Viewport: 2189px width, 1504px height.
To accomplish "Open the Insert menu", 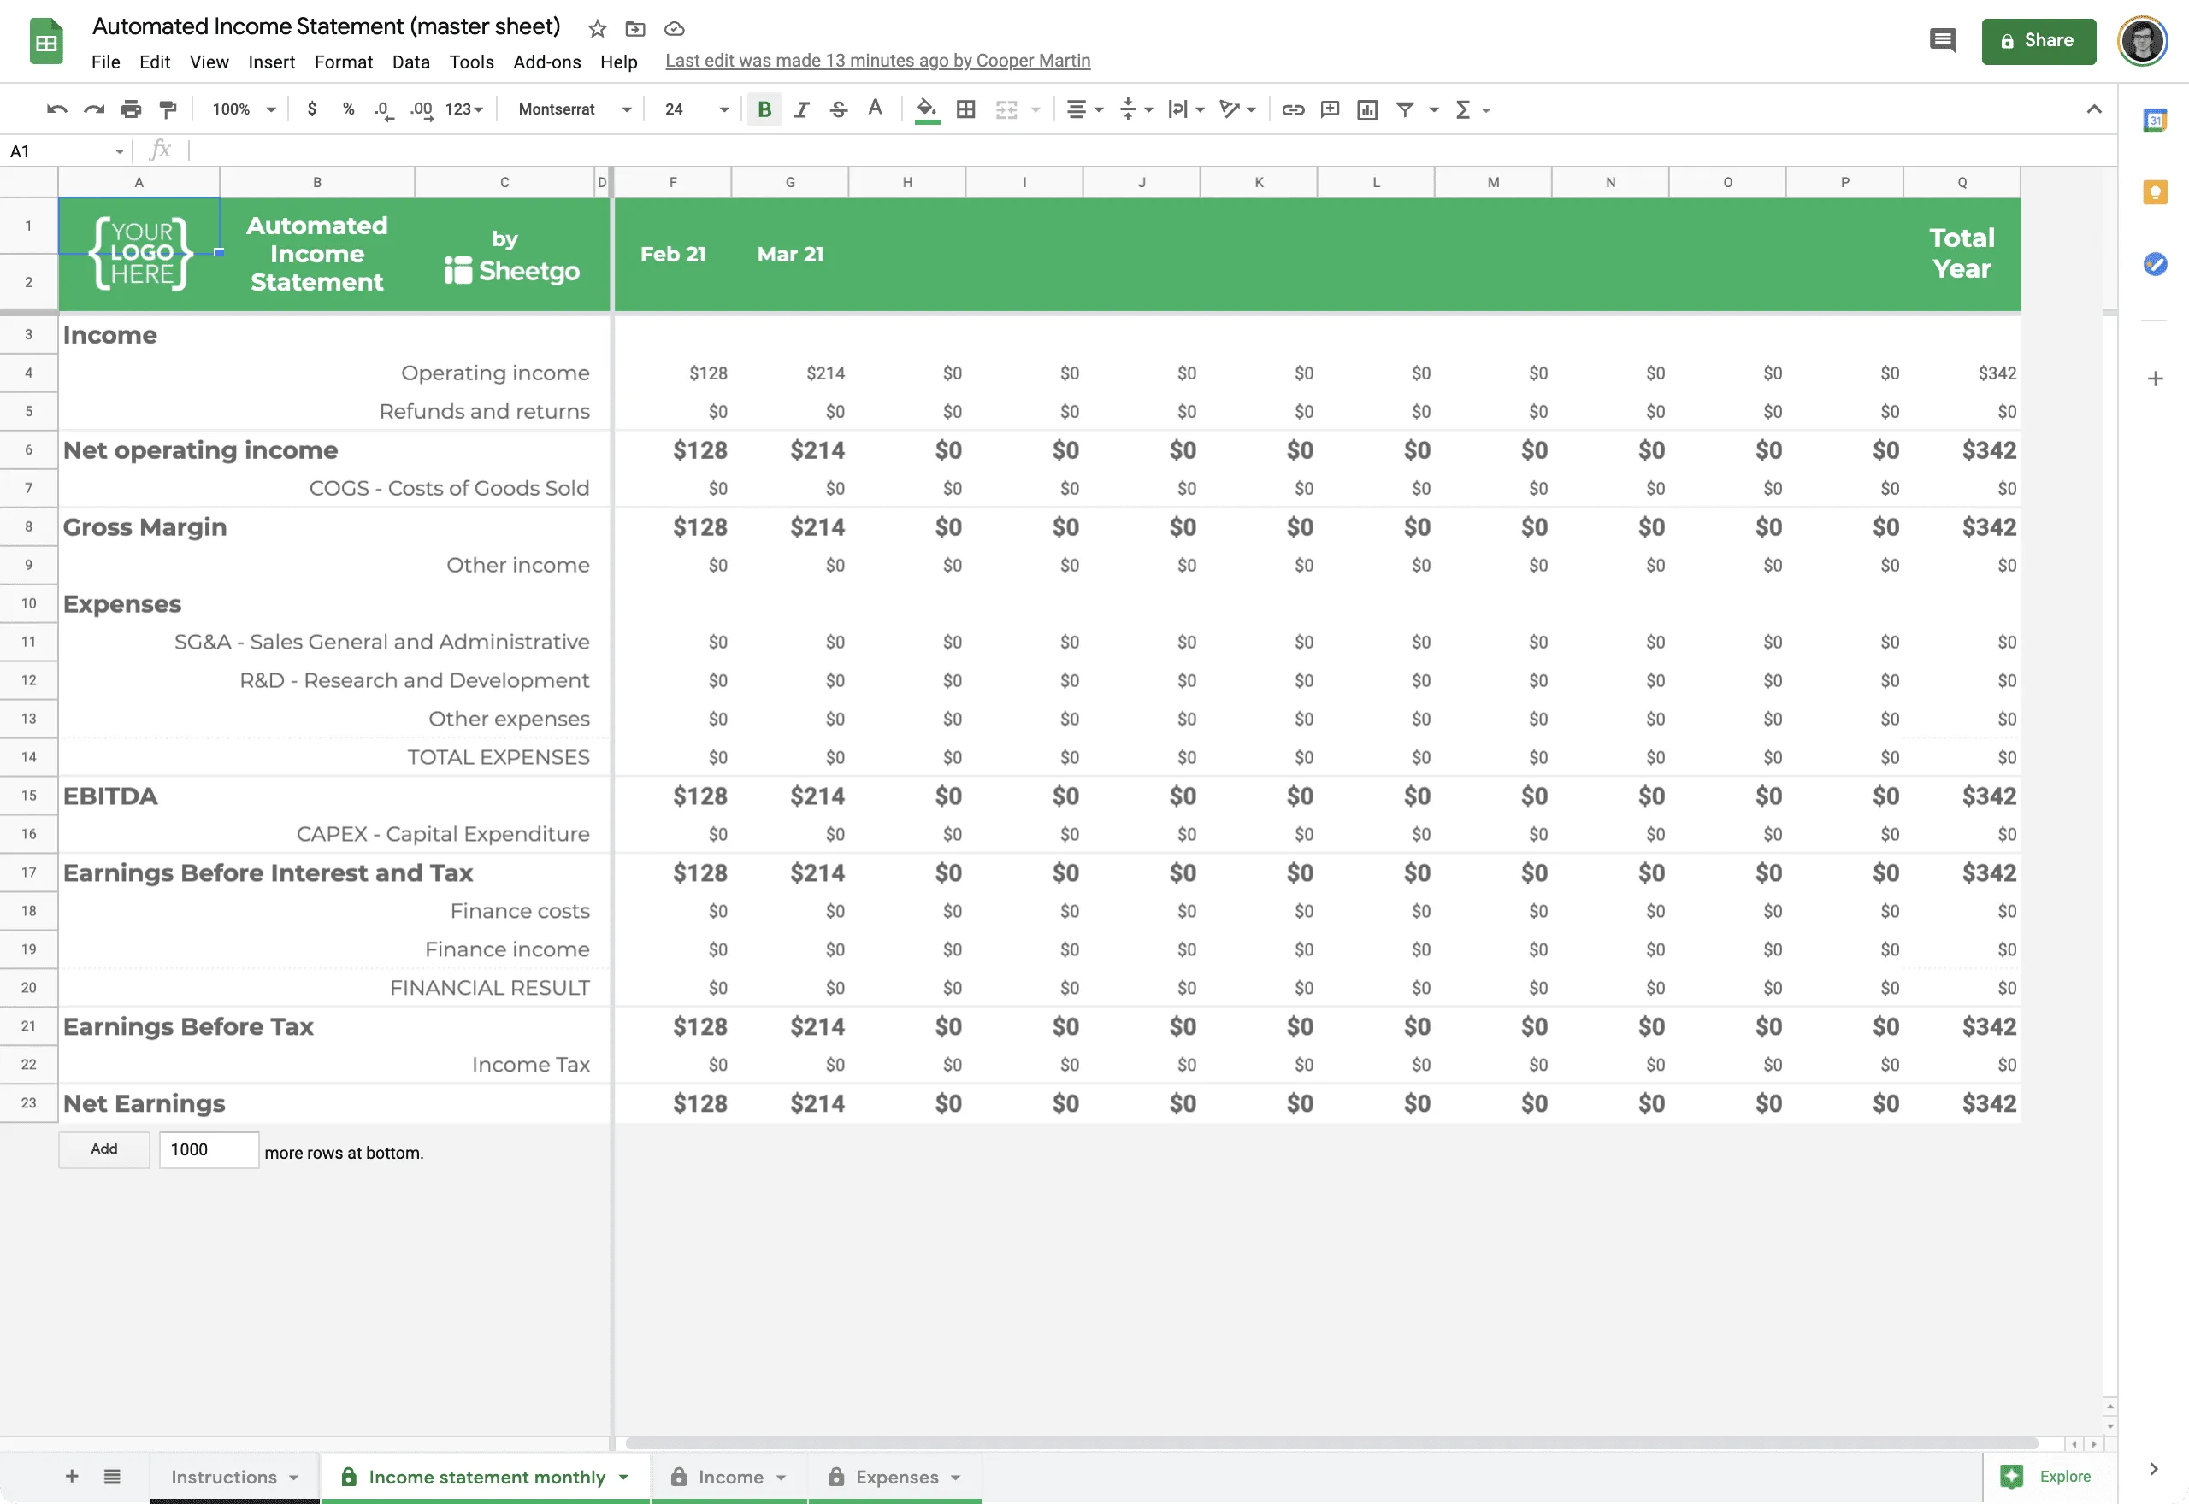I will (x=269, y=60).
